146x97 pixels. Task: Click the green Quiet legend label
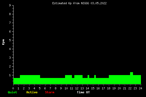(x=12, y=92)
